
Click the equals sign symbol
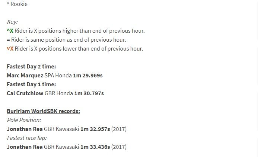point(8,40)
